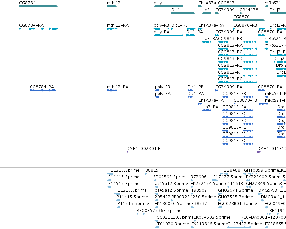Select the mRpS21 gene feature
The image size is (286, 229).
coord(267,6)
